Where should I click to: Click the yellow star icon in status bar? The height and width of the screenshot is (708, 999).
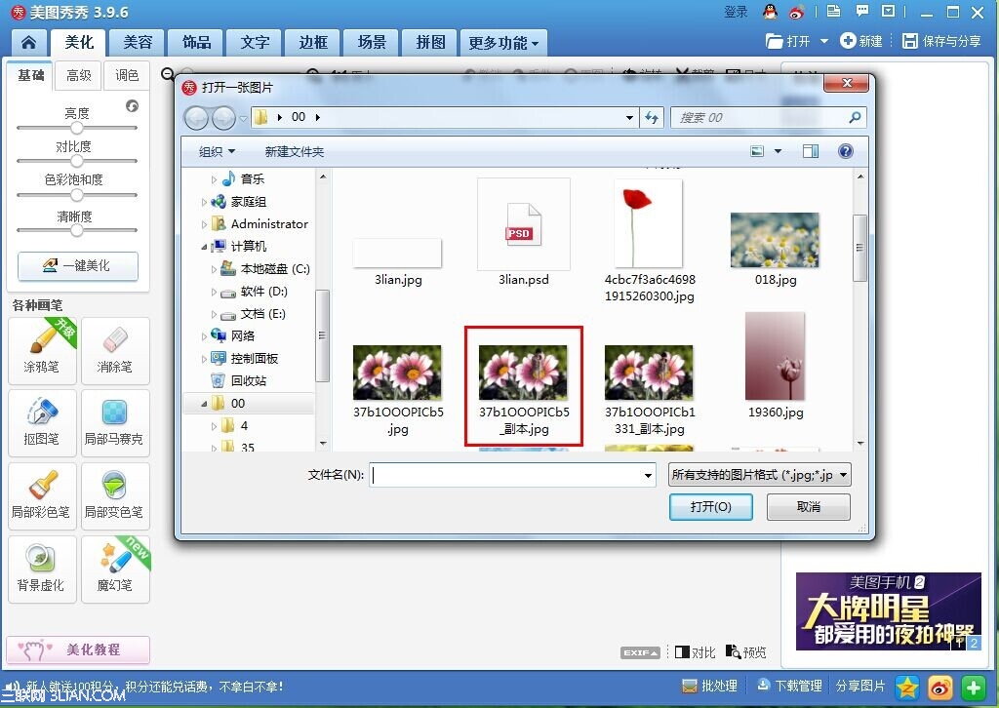907,688
